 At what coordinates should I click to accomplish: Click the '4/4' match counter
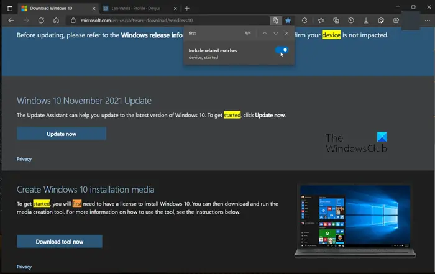(248, 34)
